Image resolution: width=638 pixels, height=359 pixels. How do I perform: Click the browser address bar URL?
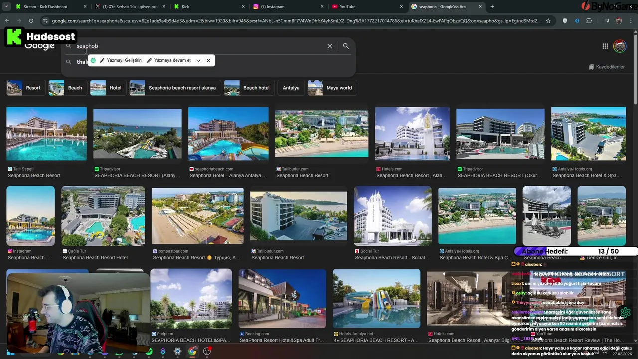(296, 21)
